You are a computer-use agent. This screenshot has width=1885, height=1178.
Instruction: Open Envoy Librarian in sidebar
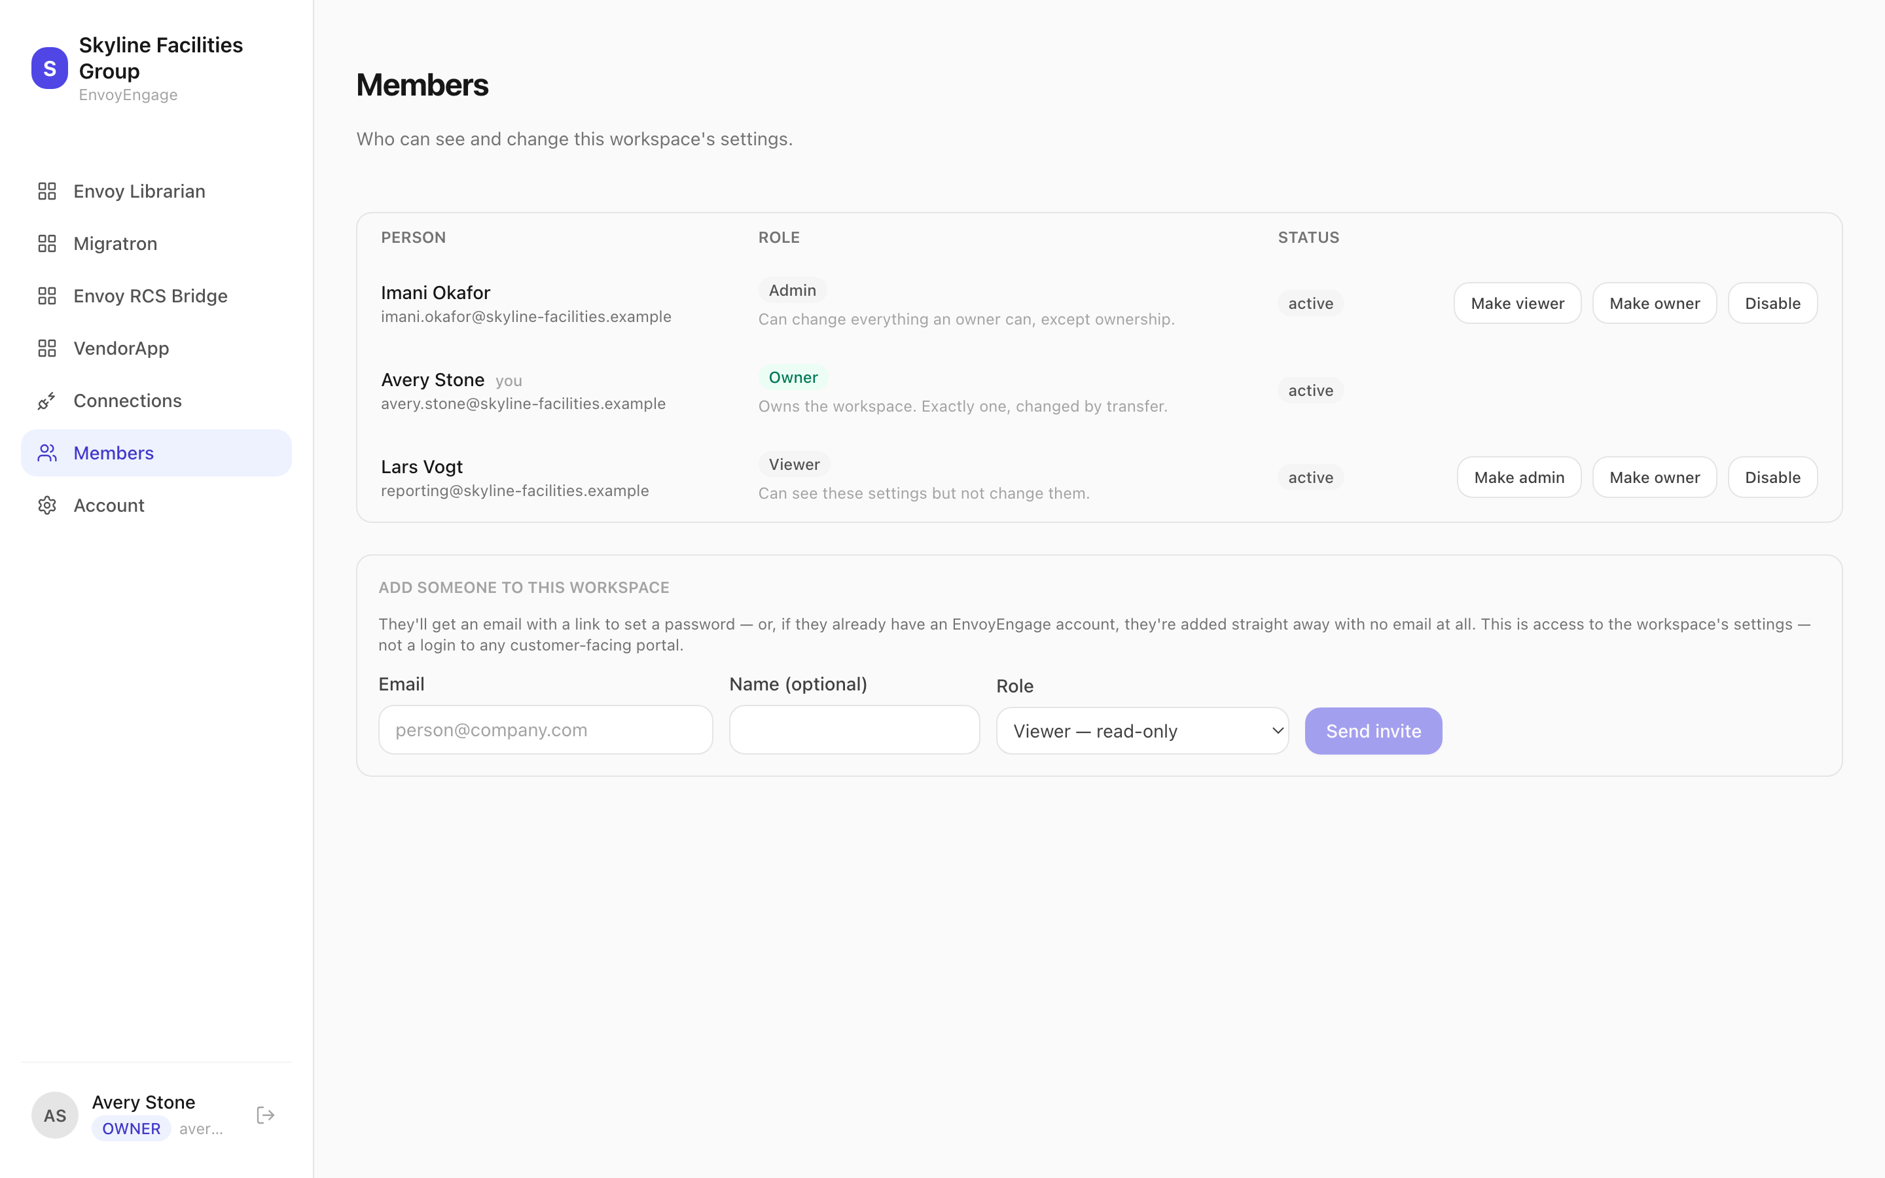(x=156, y=191)
